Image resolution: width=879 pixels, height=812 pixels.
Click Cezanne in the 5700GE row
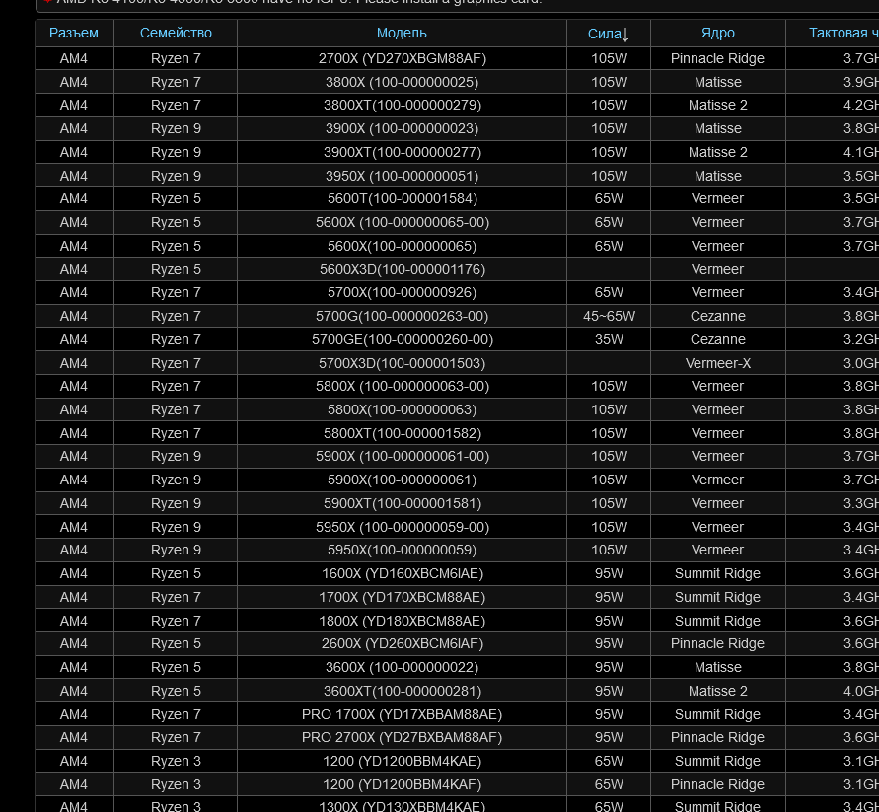point(717,339)
